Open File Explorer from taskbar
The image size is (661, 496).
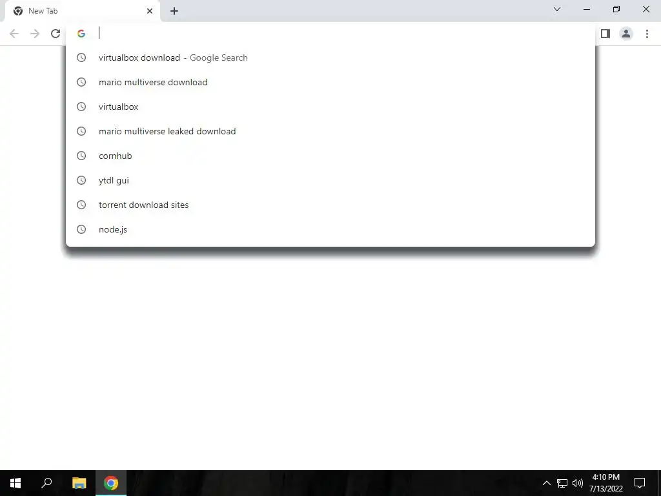click(79, 483)
